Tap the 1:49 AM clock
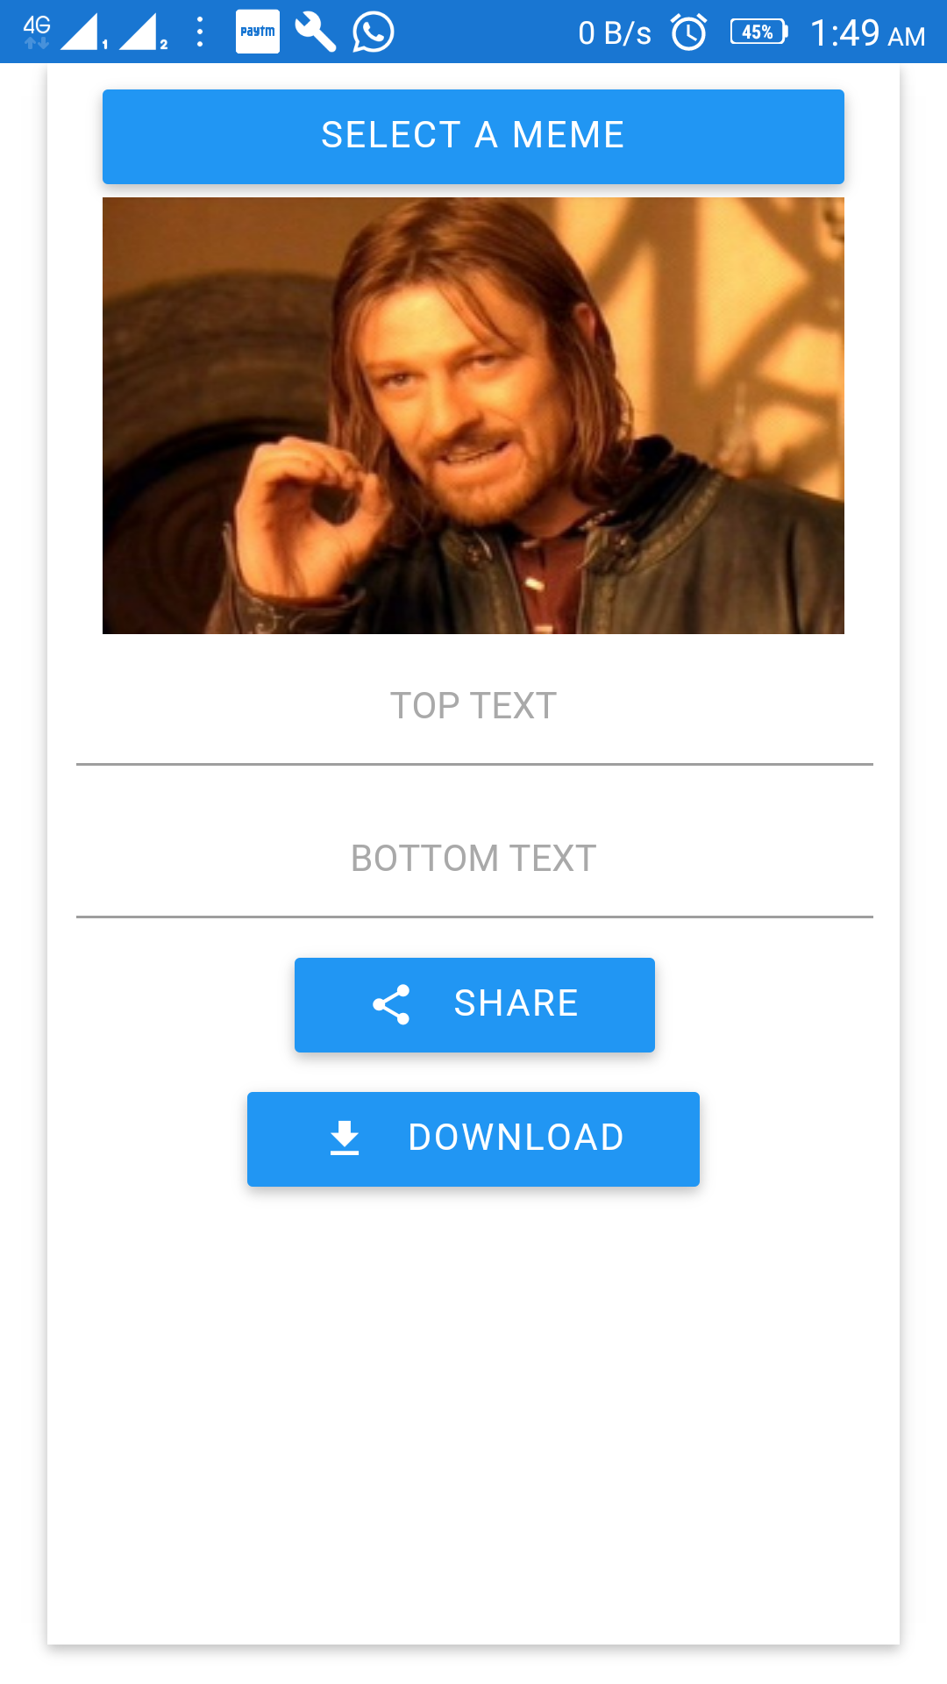Screen dimensions: 947x1684 pyautogui.click(x=867, y=33)
